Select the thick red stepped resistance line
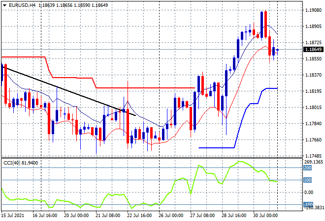The width and height of the screenshot is (325, 221). click(x=145, y=88)
